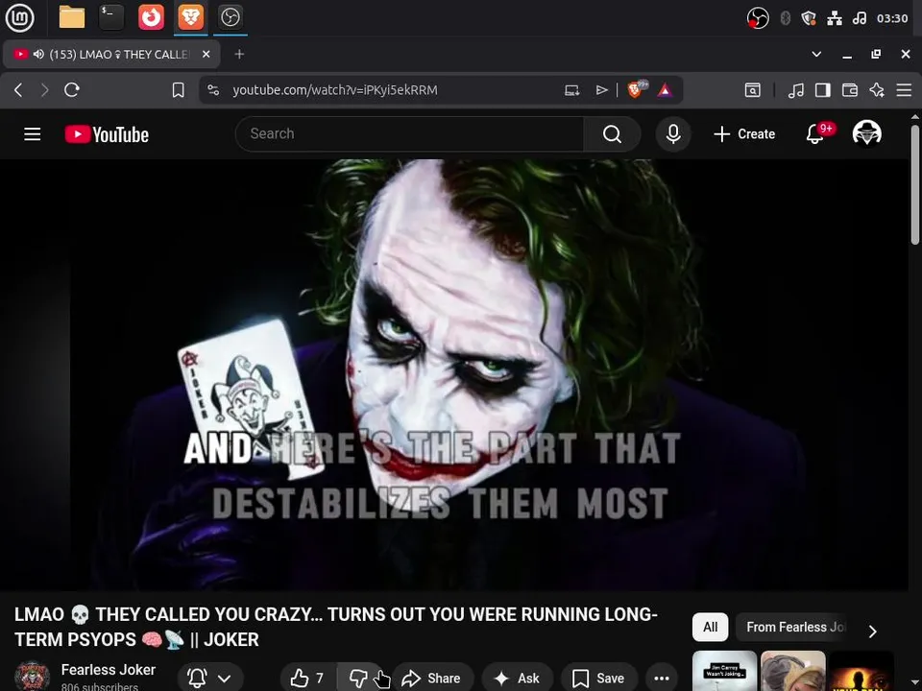Click the Brave playlist send arrow icon
922x691 pixels.
[x=601, y=90]
